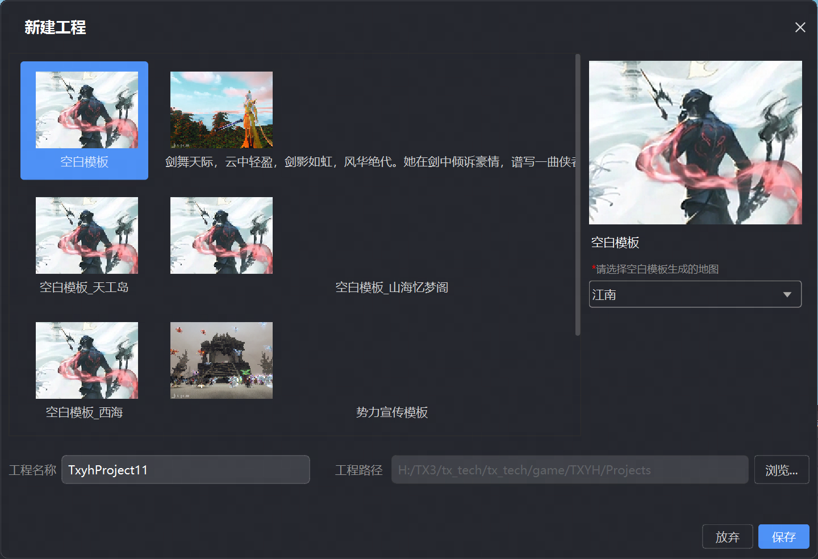Image resolution: width=818 pixels, height=559 pixels.
Task: Click the large template preview image
Action: click(x=695, y=143)
